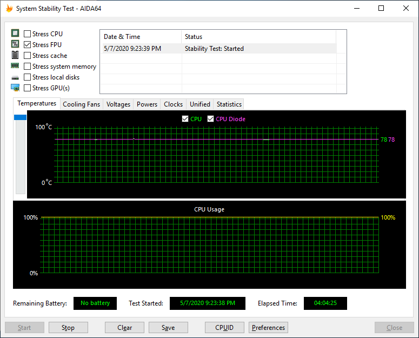Image resolution: width=419 pixels, height=338 pixels.
Task: Open the Voltages tab
Action: [118, 104]
